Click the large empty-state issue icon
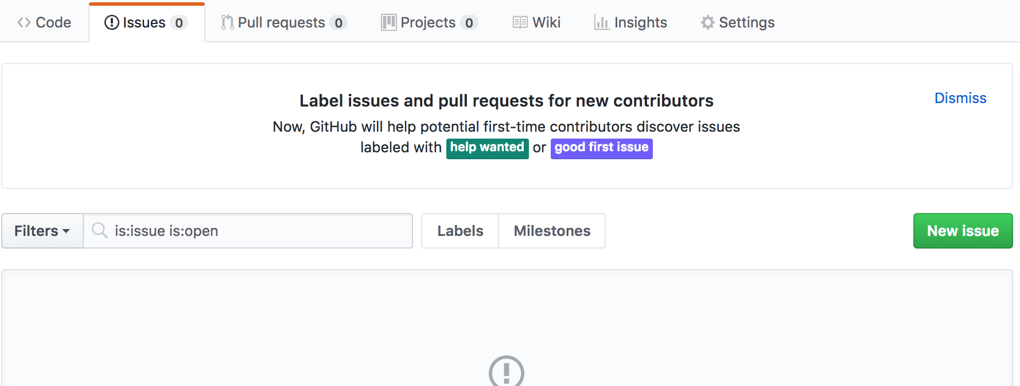This screenshot has width=1020, height=386. (x=507, y=372)
